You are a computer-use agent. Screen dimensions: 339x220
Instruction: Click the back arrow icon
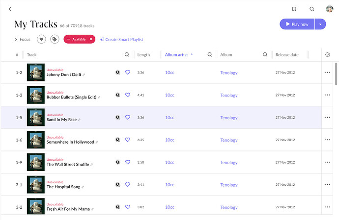click(x=10, y=9)
